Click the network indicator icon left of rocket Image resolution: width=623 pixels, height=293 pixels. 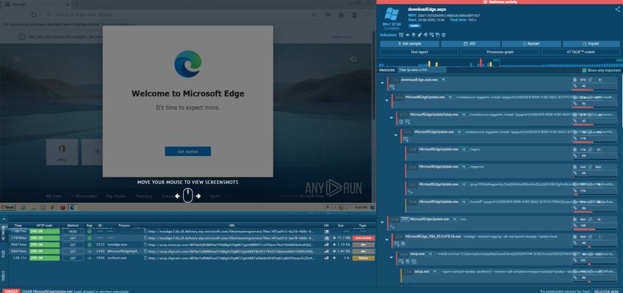(x=413, y=35)
